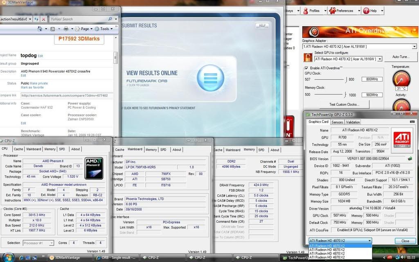419x262 pixels.
Task: Toggle the Enable ATI Overdrive checkbox
Action: pos(306,68)
